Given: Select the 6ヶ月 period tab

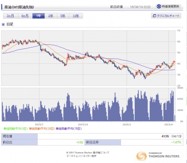Looking at the screenshot, I should [x=25, y=16].
